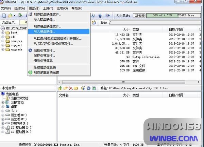
Task: Choose 从软盘/硬盘驱动器提取引导扇区... entry
Action: click(59, 39)
